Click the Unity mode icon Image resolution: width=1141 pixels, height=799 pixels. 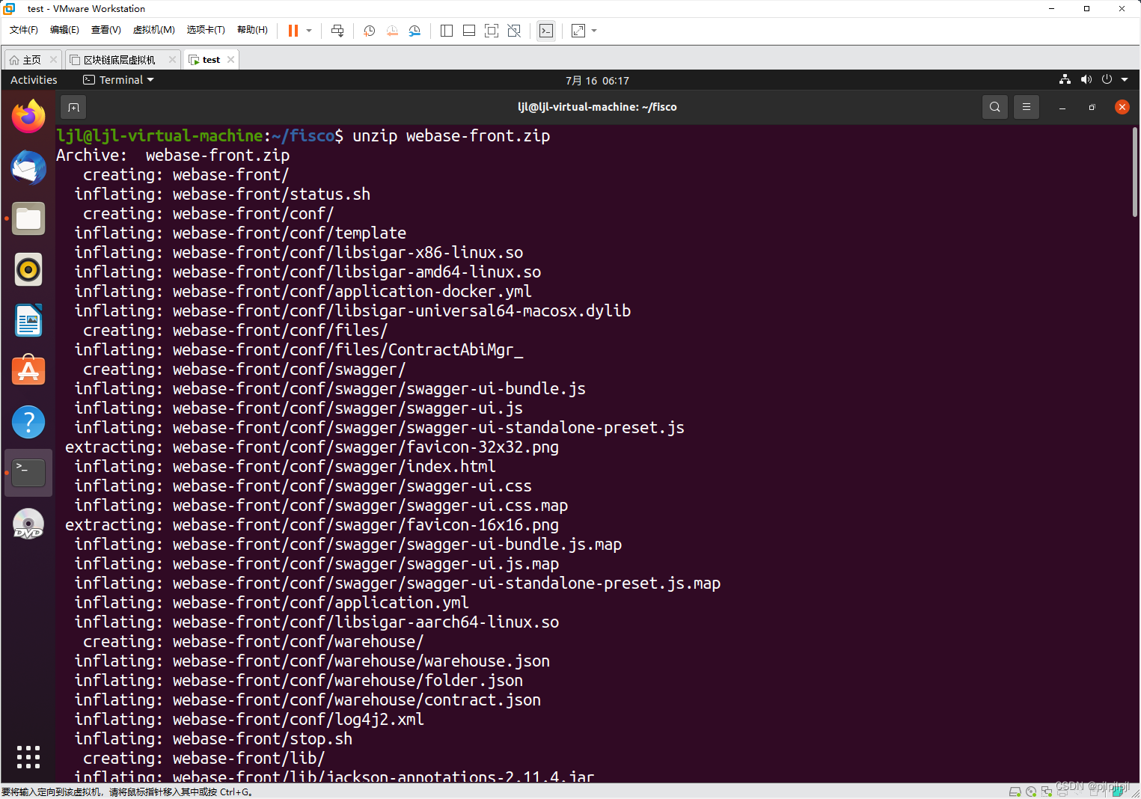tap(514, 31)
